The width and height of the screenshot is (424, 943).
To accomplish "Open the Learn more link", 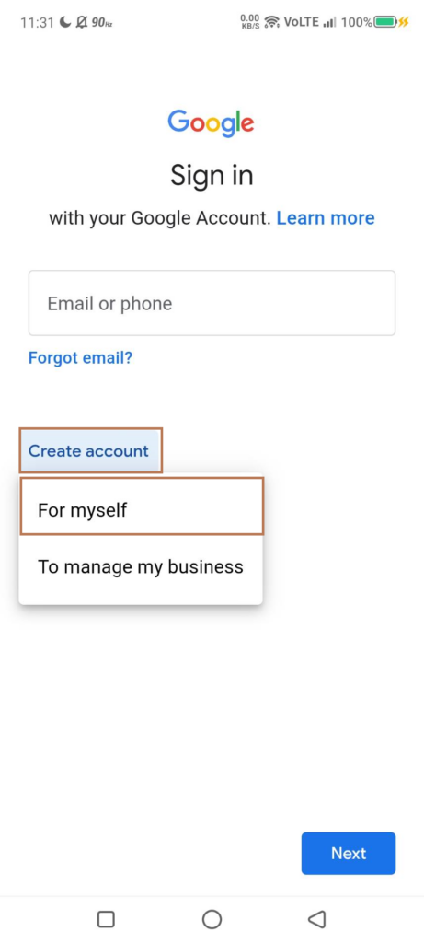I will coord(326,217).
